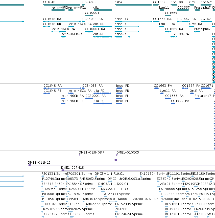215x218 pixels.
Task: Open BAC clone DME1-010G05
Action: tap(128, 152)
